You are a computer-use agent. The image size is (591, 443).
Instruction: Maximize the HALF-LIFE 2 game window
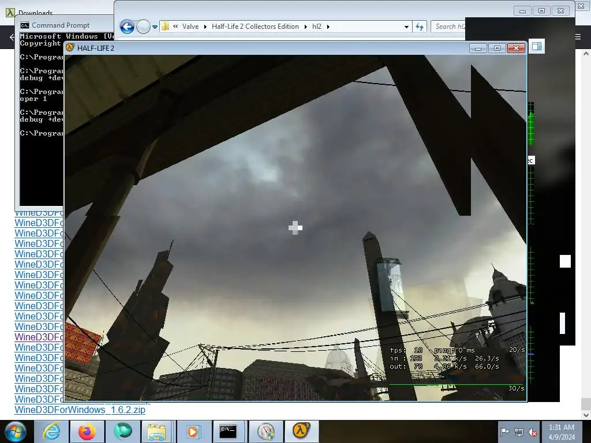click(x=497, y=48)
